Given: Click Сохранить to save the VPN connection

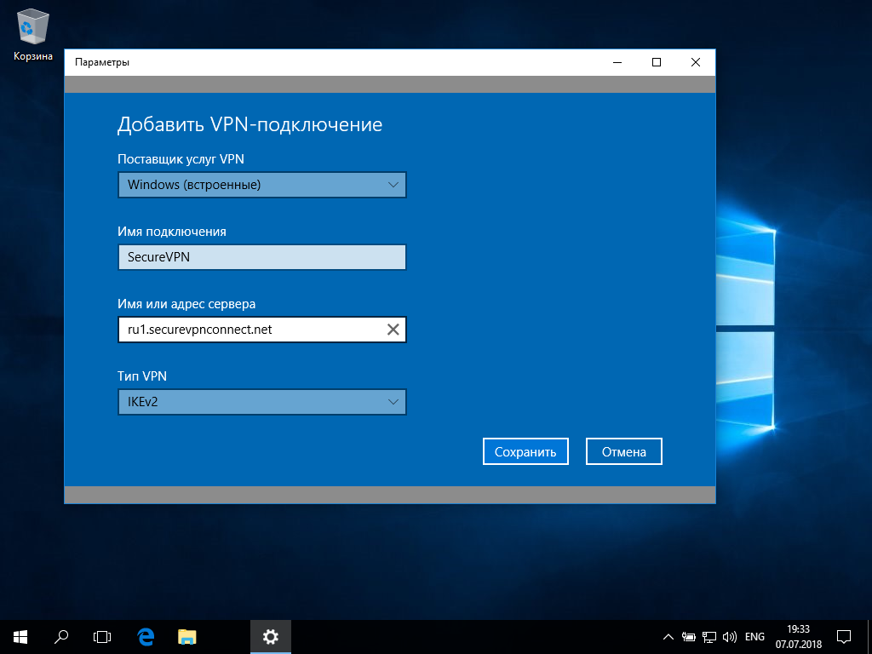Looking at the screenshot, I should click(525, 450).
